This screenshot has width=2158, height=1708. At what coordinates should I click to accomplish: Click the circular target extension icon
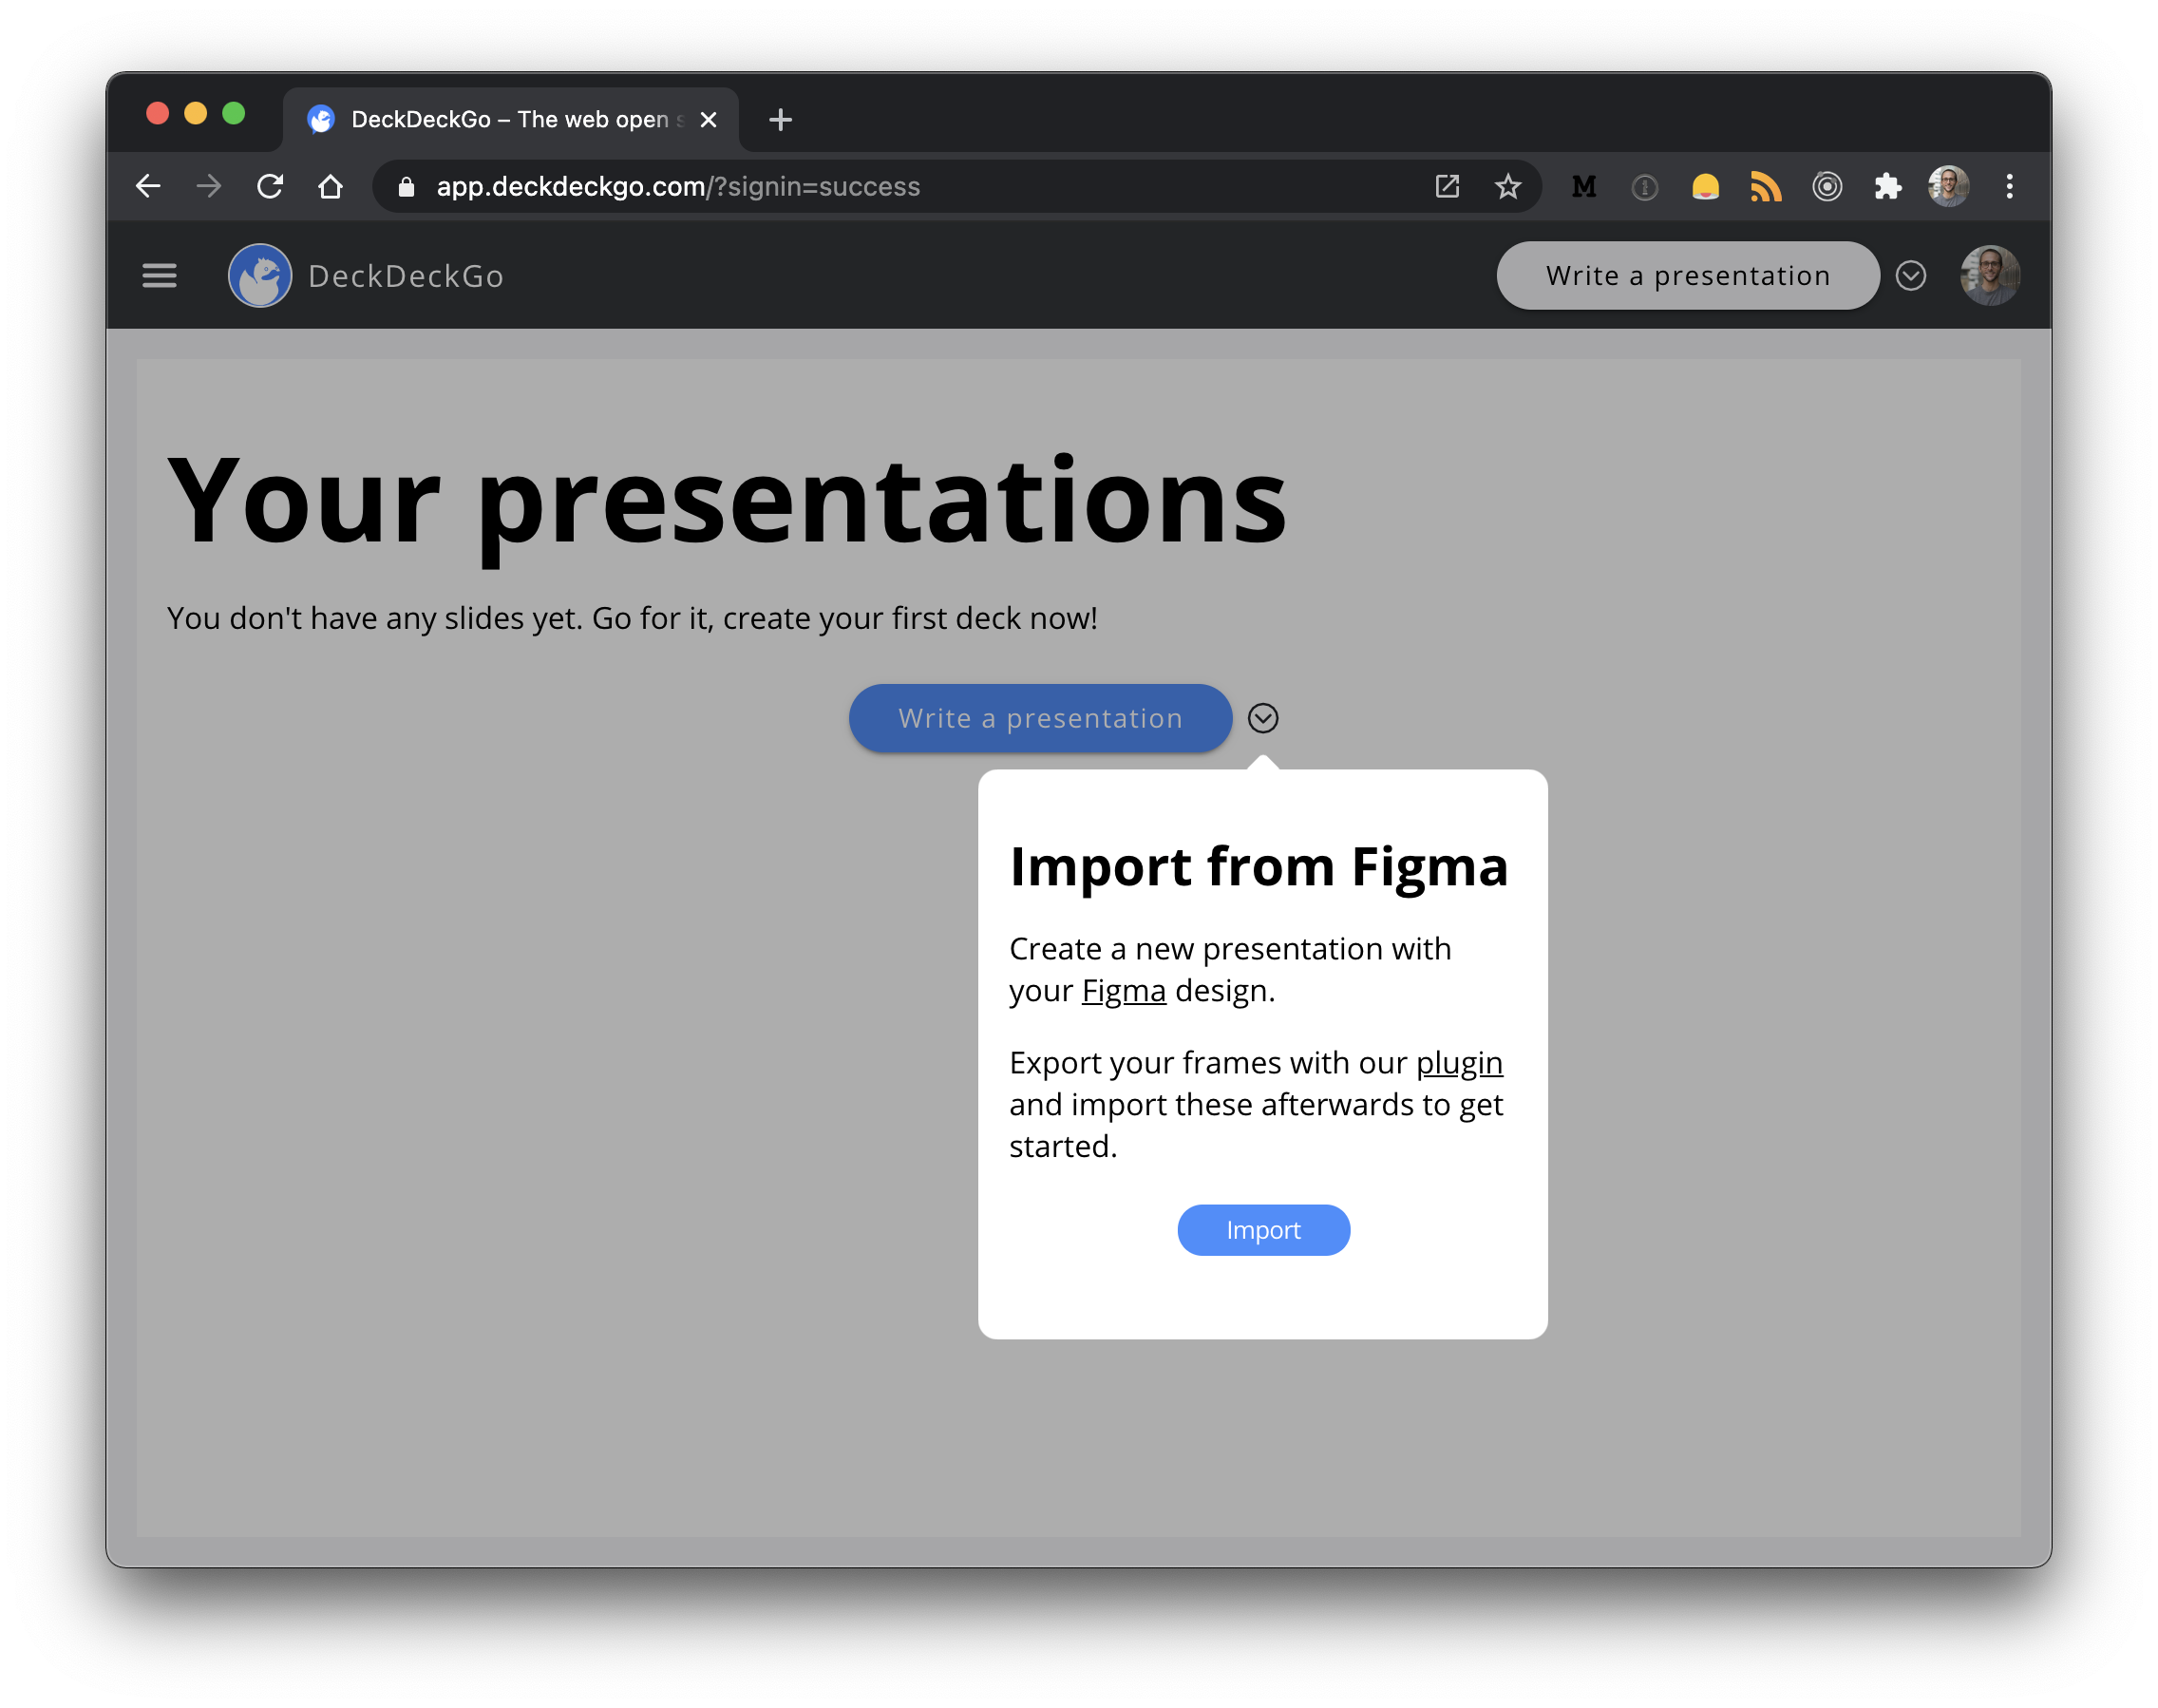tap(1827, 186)
